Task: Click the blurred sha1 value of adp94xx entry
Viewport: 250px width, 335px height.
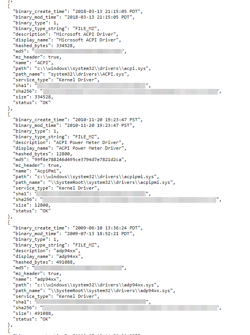Action: 91,302
